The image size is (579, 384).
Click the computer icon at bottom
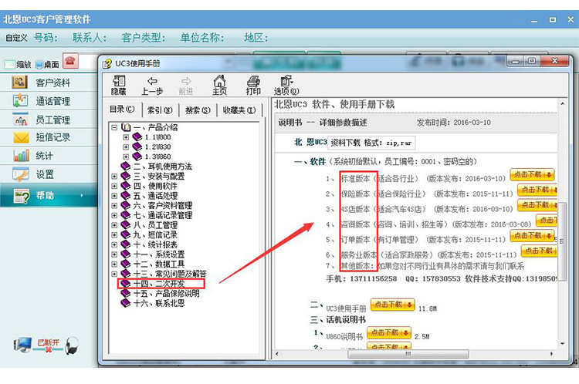[x=23, y=345]
